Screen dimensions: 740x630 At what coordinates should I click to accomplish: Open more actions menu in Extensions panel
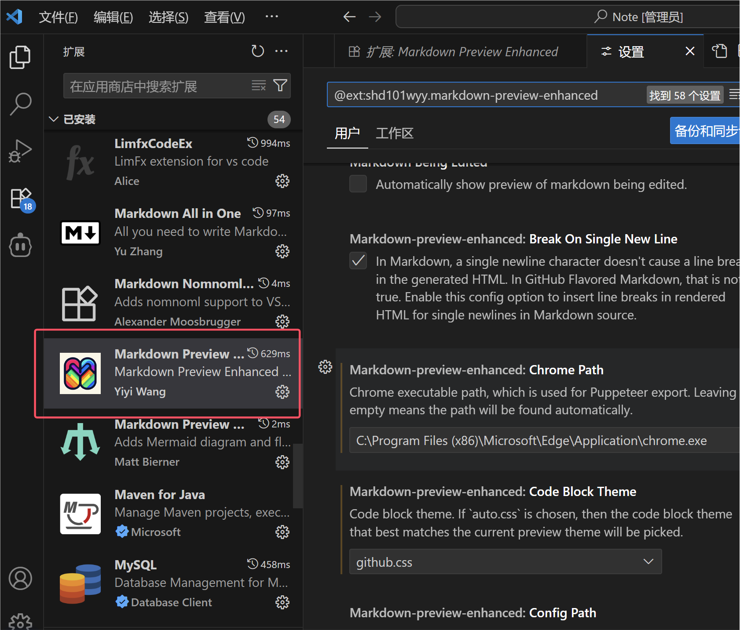[282, 51]
